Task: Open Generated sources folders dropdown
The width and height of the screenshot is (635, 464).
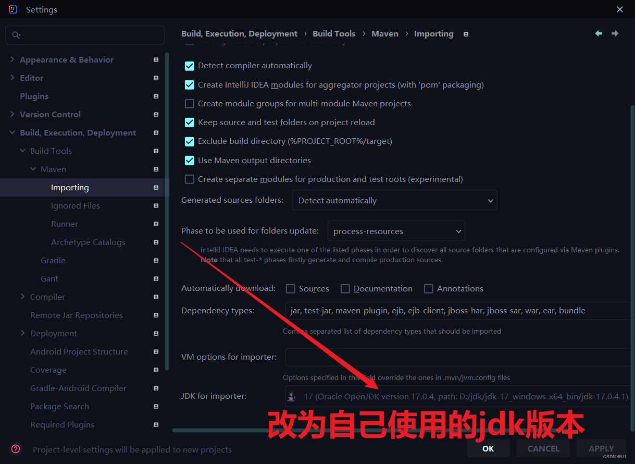Action: coord(395,200)
